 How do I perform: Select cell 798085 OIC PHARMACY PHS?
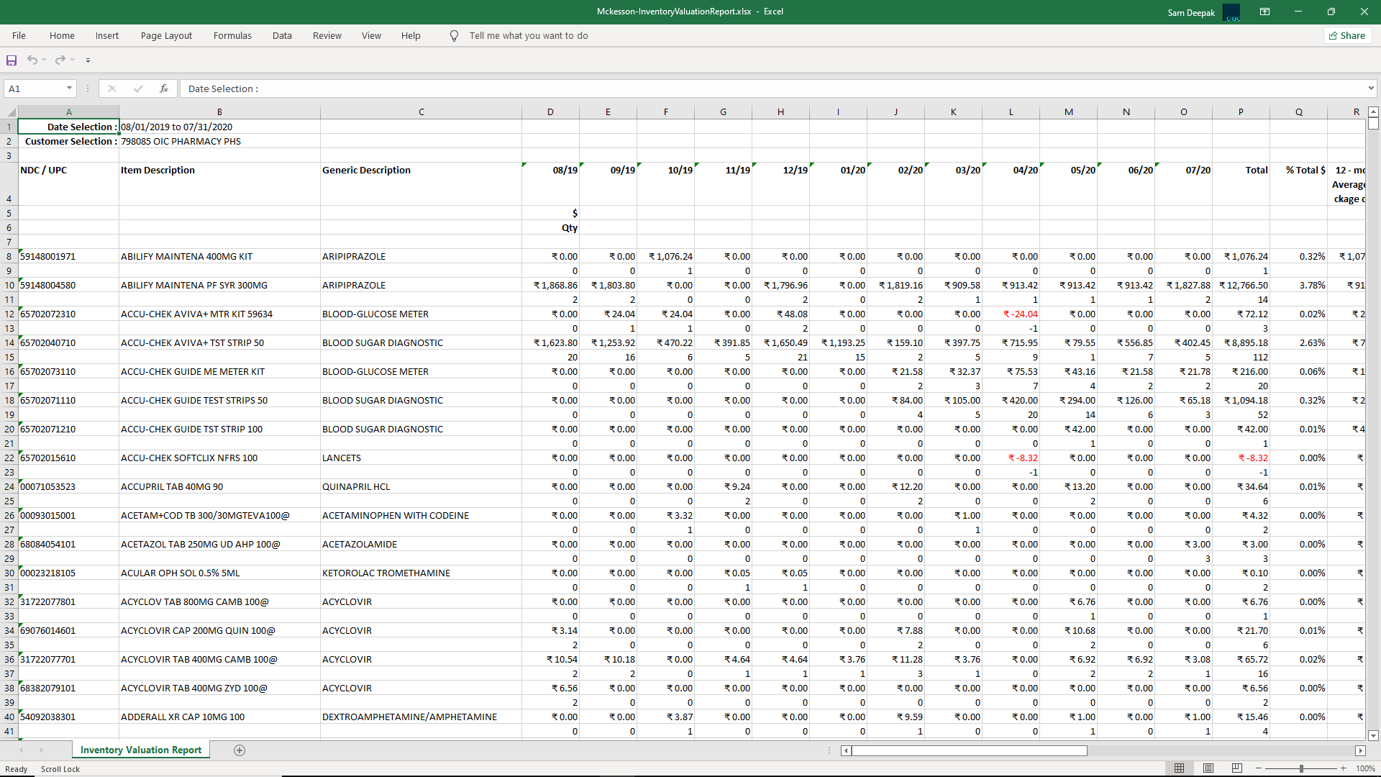[219, 141]
